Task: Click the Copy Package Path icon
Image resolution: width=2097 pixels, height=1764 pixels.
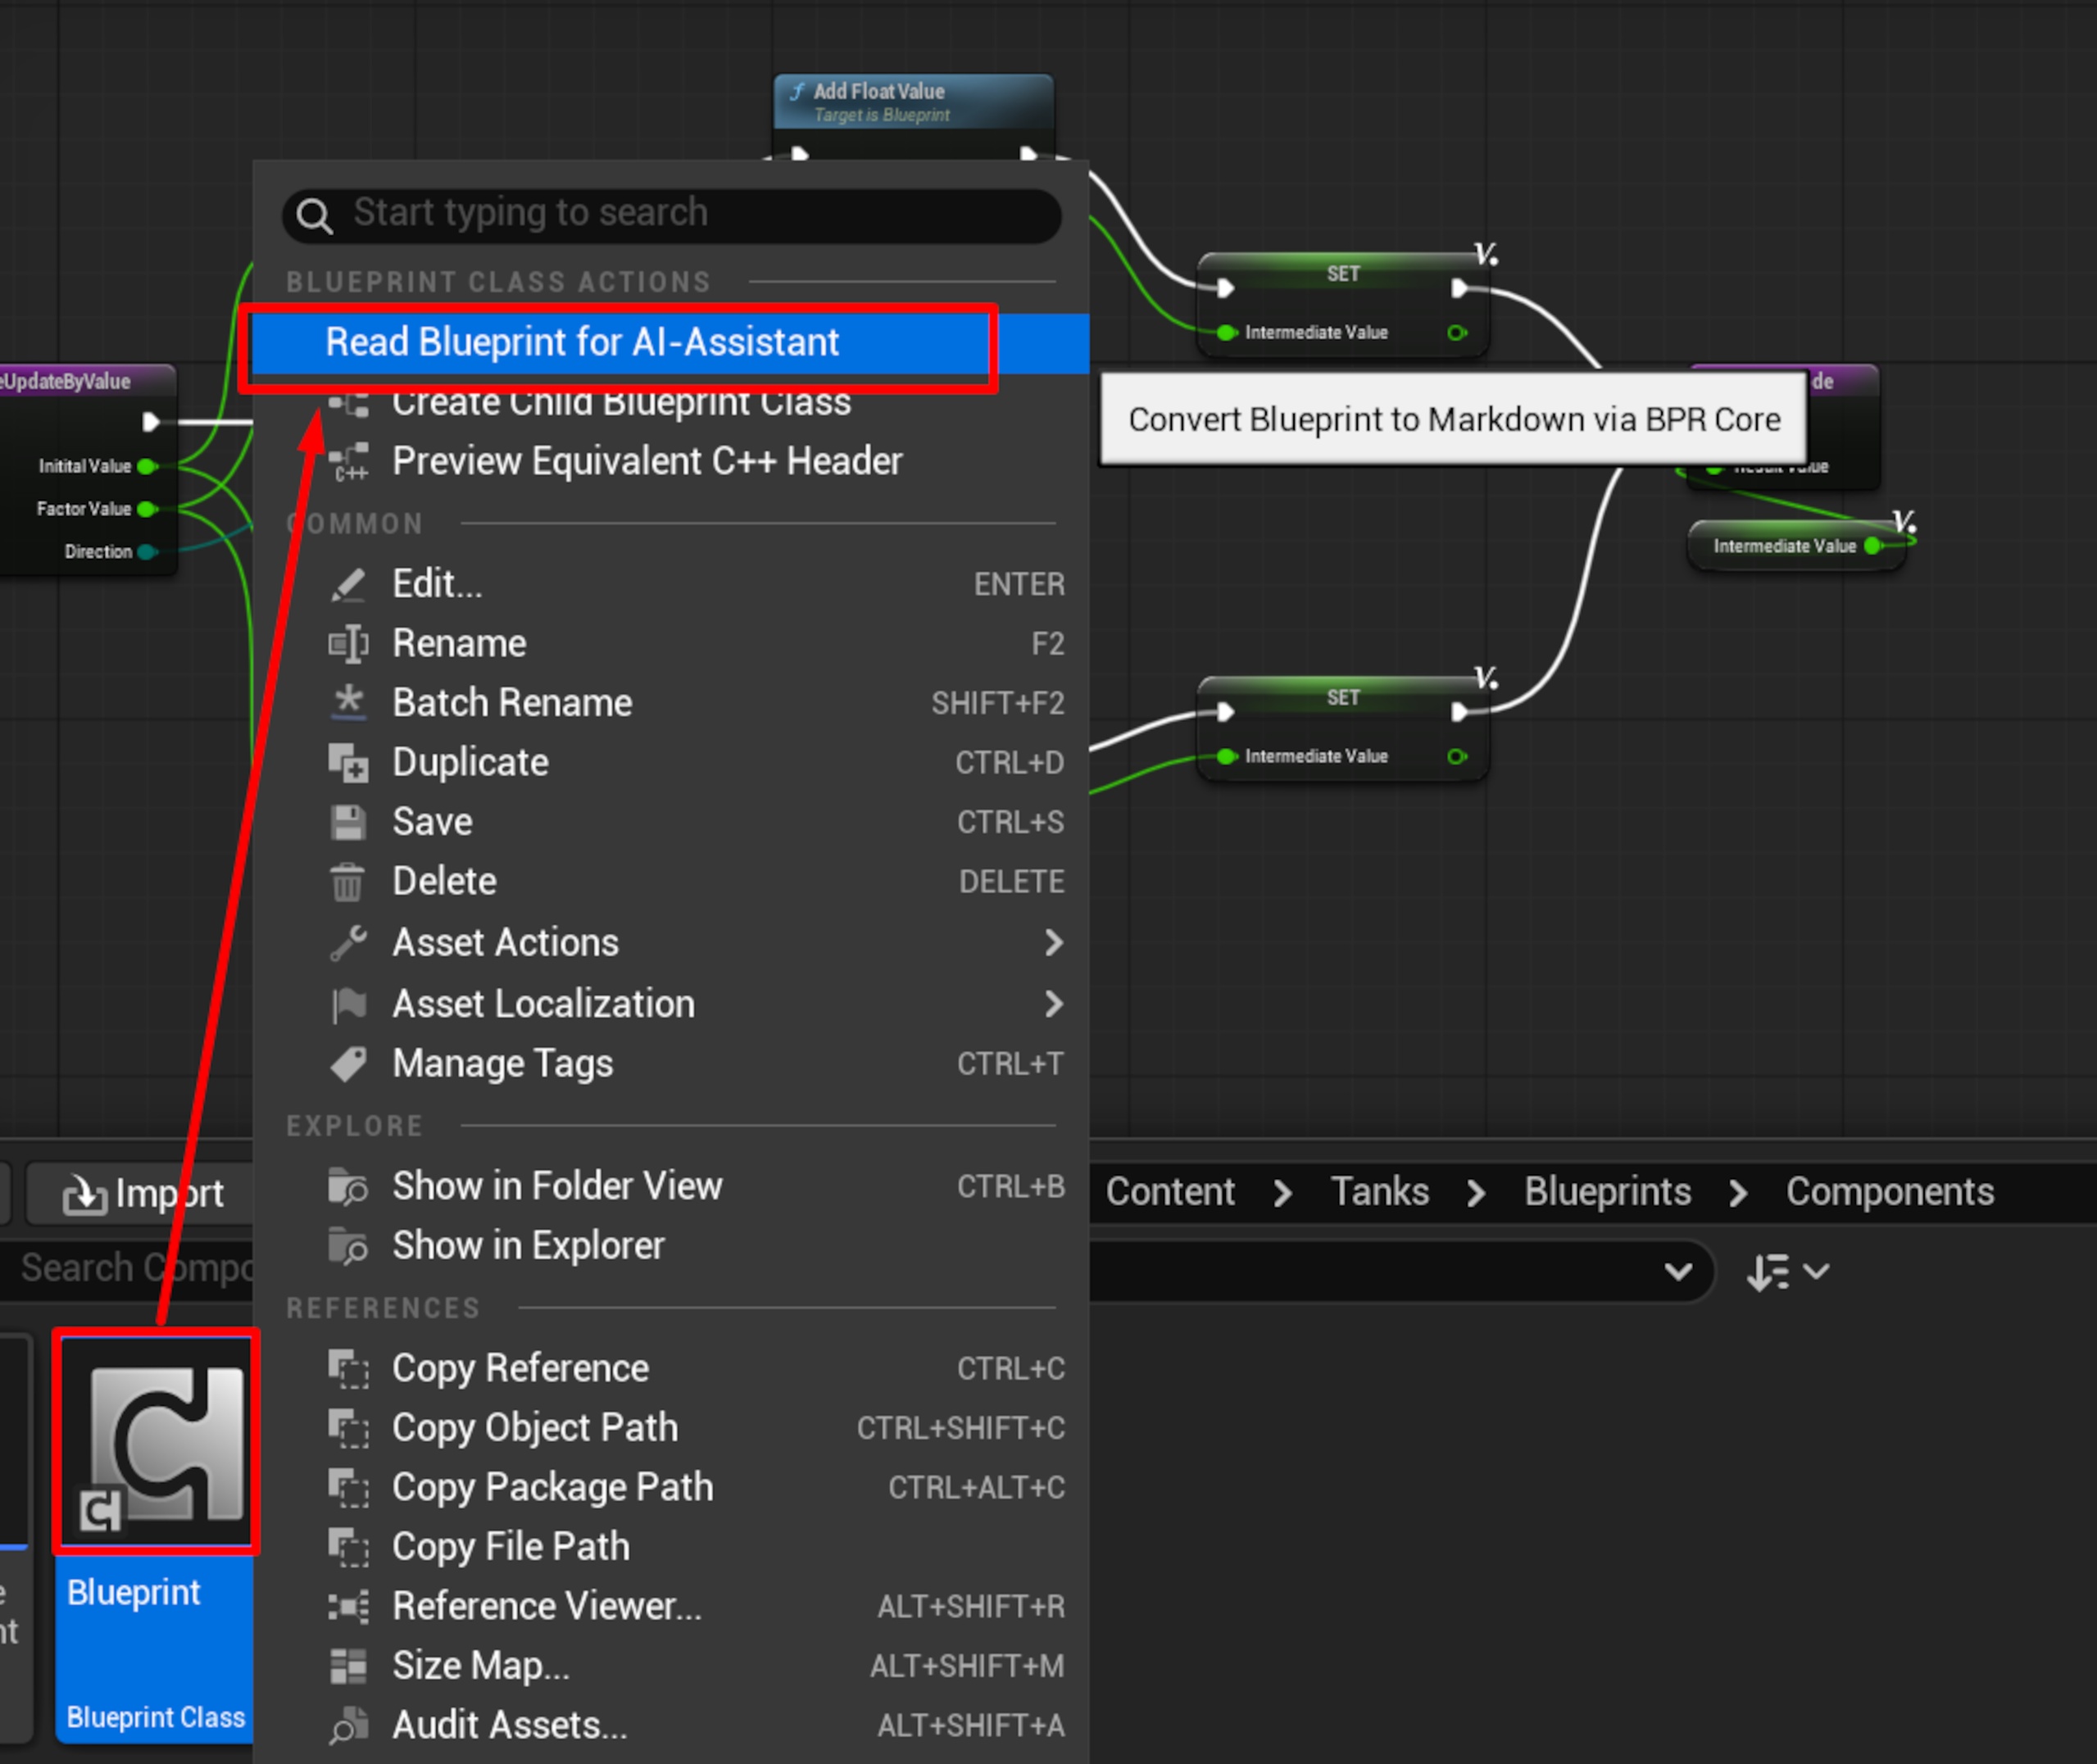Action: 348,1487
